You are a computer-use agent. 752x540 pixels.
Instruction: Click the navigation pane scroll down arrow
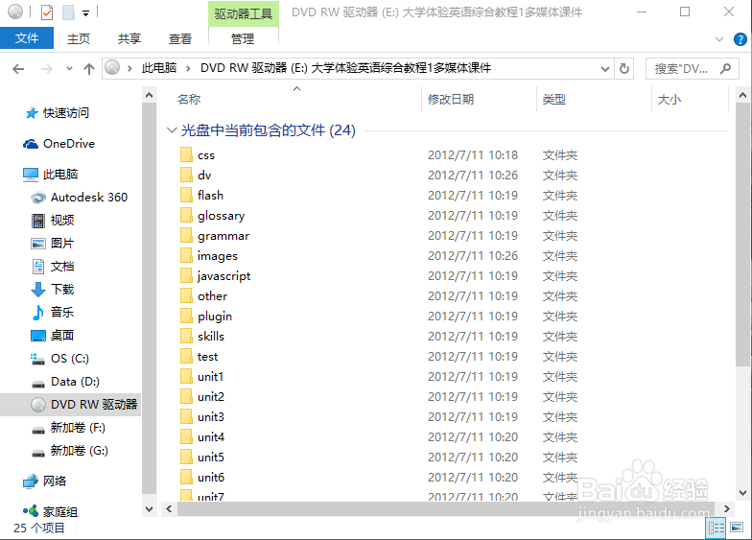coord(150,508)
